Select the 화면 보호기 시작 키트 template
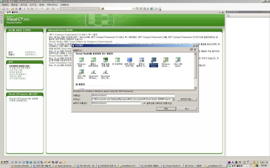This screenshot has height=168, width=270. click(x=129, y=62)
